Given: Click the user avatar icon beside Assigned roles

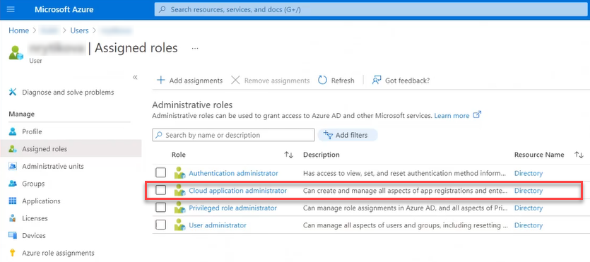Looking at the screenshot, I should (16, 53).
